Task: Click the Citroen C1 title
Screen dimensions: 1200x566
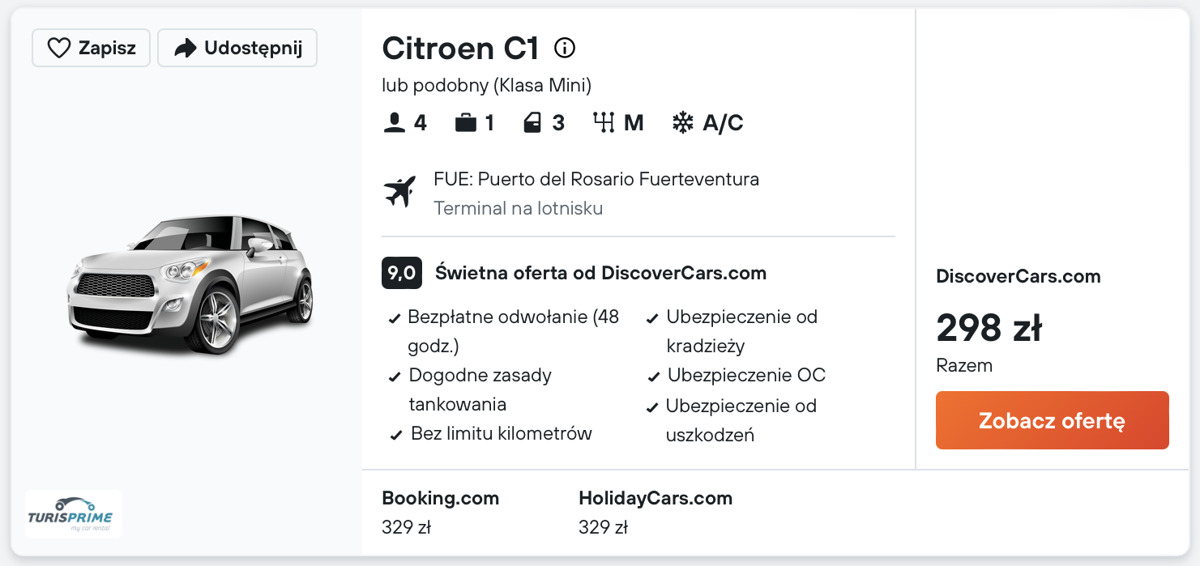Action: 460,49
